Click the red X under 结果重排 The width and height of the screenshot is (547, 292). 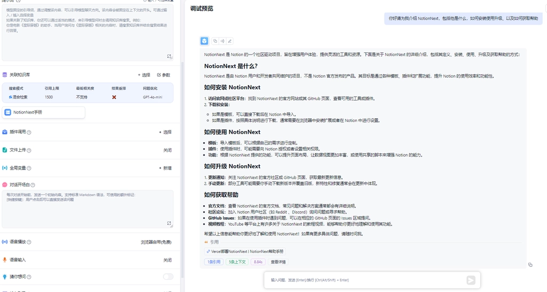tap(114, 97)
